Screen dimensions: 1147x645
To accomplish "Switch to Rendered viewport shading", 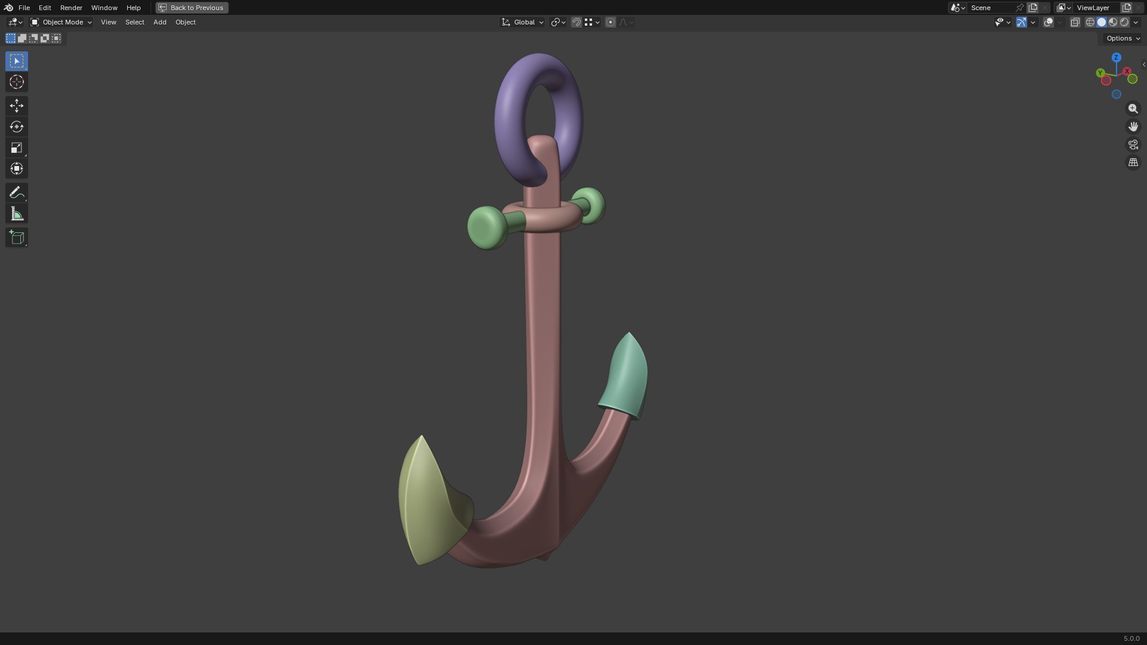I will 1124,22.
